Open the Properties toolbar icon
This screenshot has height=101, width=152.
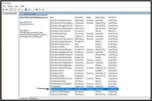pos(15,10)
